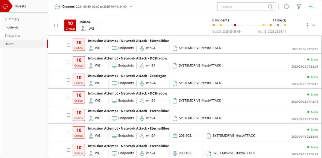This screenshot has width=322, height=158.
Task: Click the Critical 10 badge of win24 header
Action: (x=70, y=25)
